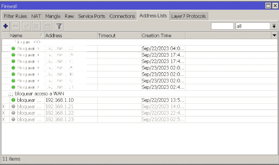Click the '11 items' status bar text
Viewport: 279px width, 165px height.
point(11,159)
